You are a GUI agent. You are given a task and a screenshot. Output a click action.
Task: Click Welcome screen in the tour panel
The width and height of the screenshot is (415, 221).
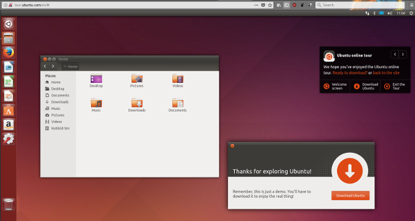pos(335,87)
